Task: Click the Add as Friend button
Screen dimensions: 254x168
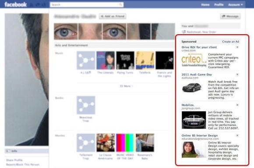Action: click(113, 16)
